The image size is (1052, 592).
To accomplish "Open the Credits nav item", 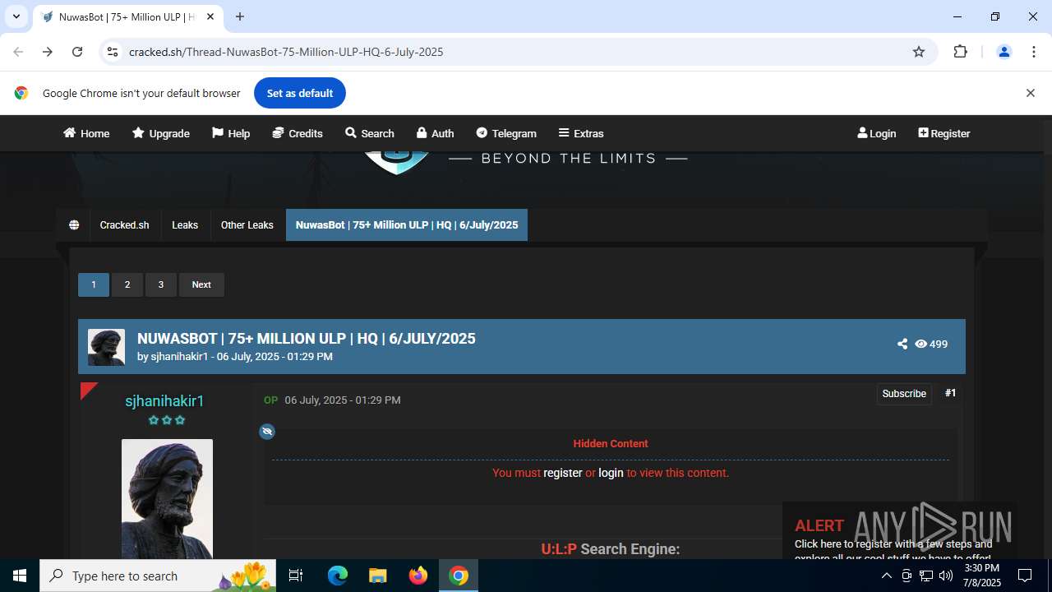I will point(298,133).
